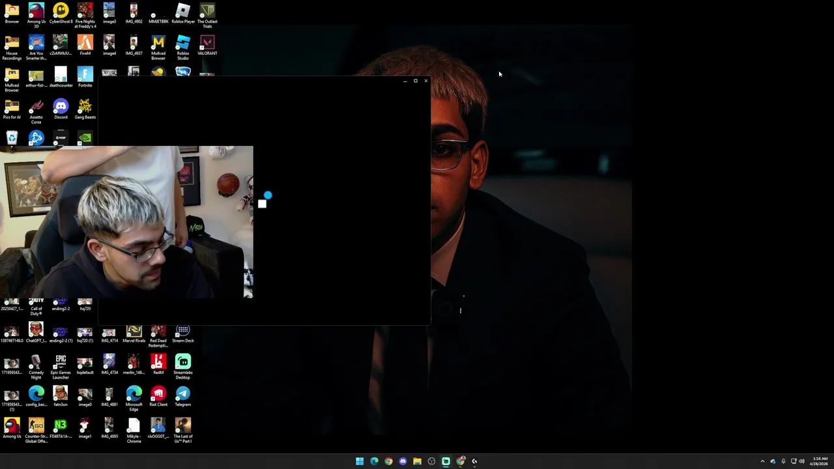The height and width of the screenshot is (469, 834).
Task: Open the Marvel Rivals desktop icon
Action: [134, 335]
